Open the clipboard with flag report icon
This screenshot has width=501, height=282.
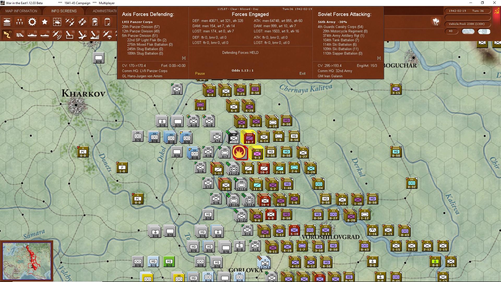pyautogui.click(x=95, y=22)
